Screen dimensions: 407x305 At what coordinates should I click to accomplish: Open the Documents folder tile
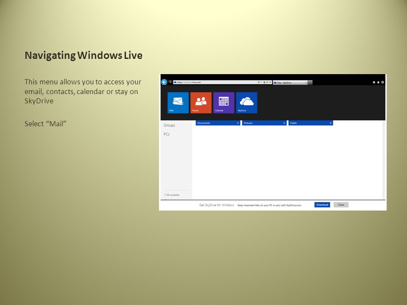pyautogui.click(x=218, y=123)
